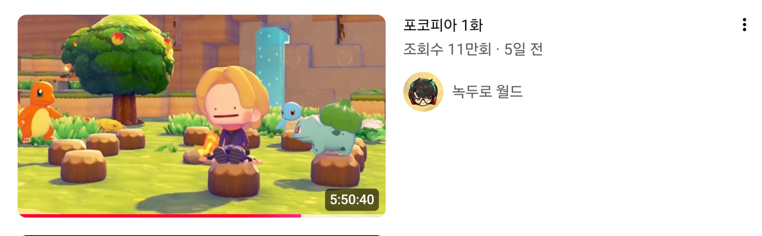Click the blue waterfall in the thumbnail
Image resolution: width=762 pixels, height=236 pixels.
coord(272,67)
